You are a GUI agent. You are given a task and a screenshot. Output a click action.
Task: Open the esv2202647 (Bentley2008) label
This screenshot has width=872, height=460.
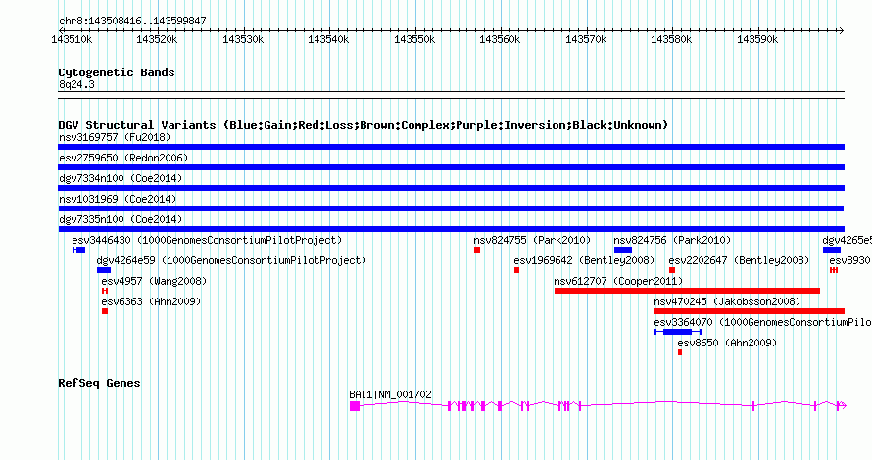pos(739,260)
